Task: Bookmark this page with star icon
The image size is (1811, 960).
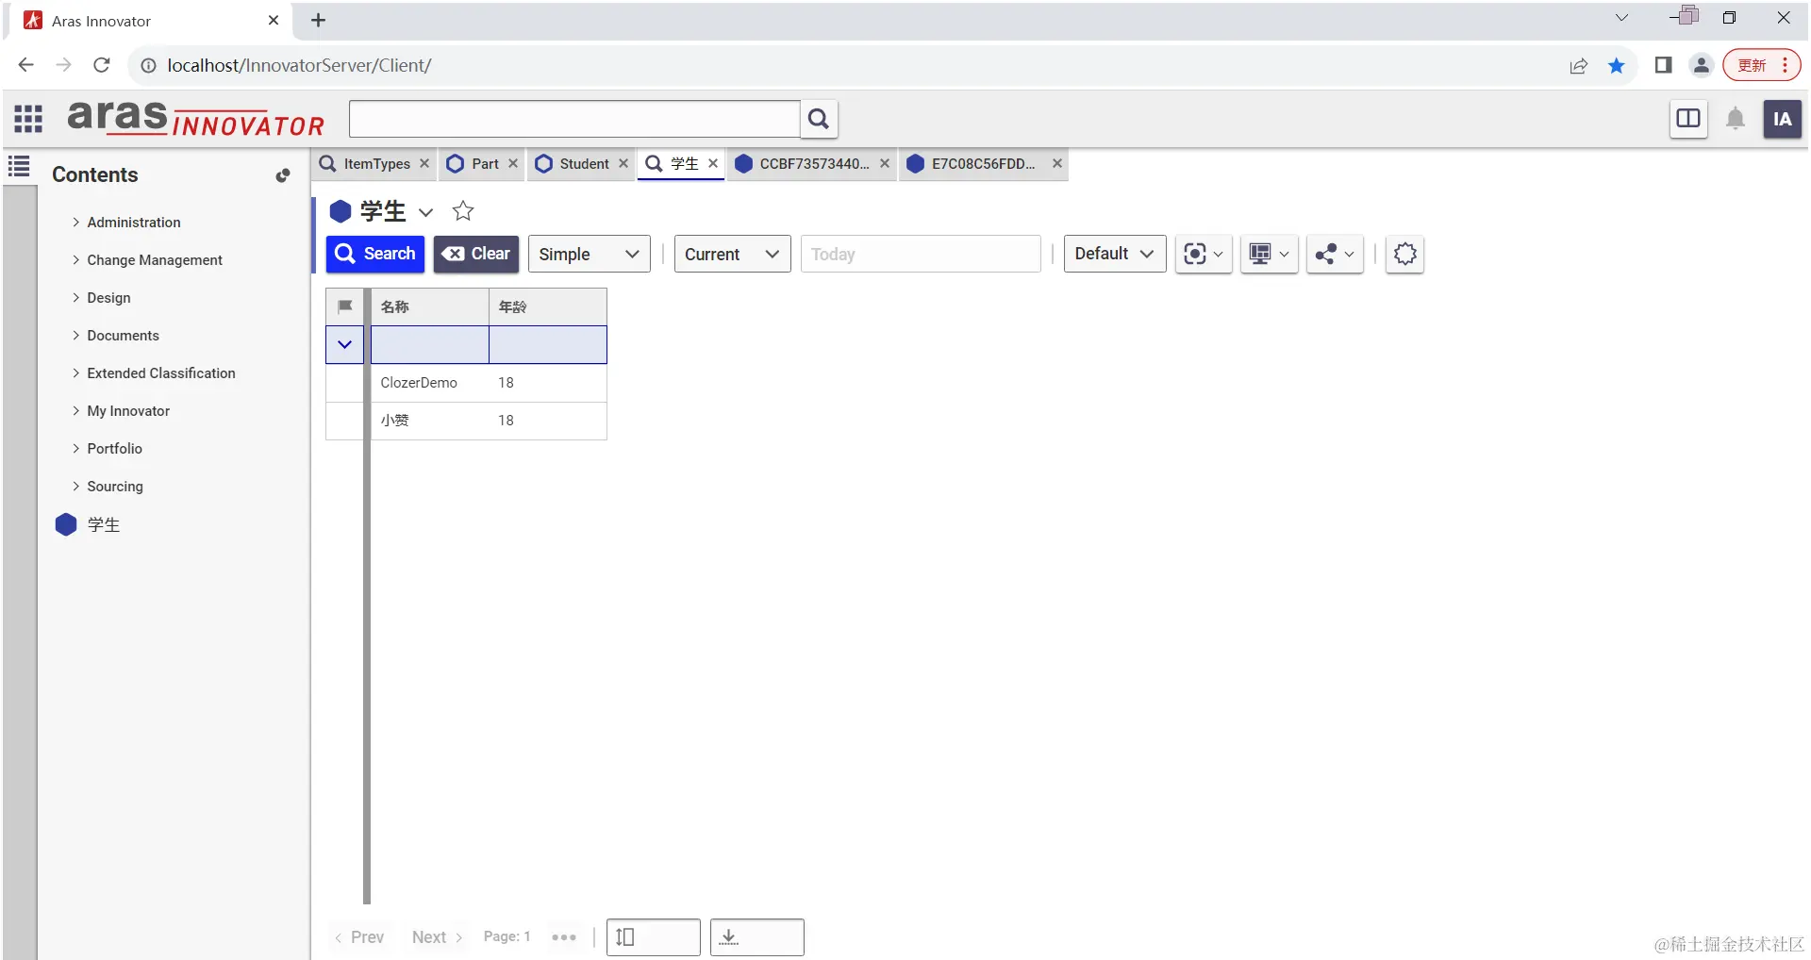Action: coord(1617,65)
